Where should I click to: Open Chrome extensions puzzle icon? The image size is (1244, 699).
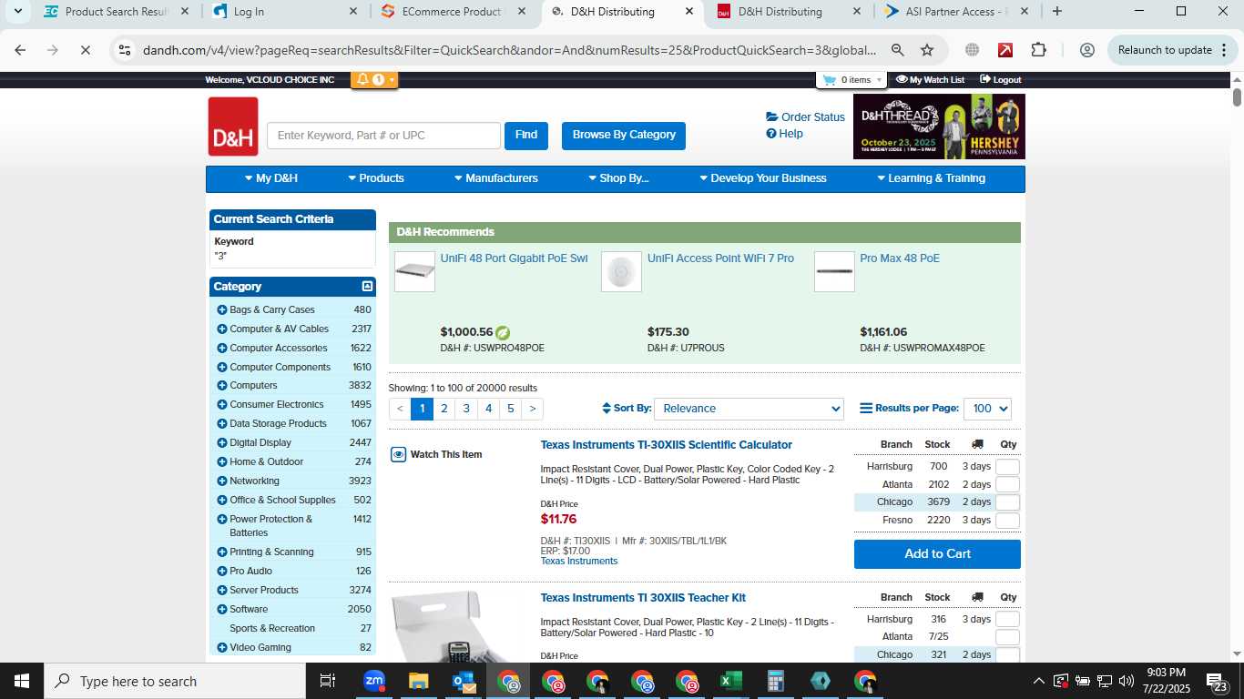[x=1039, y=50]
